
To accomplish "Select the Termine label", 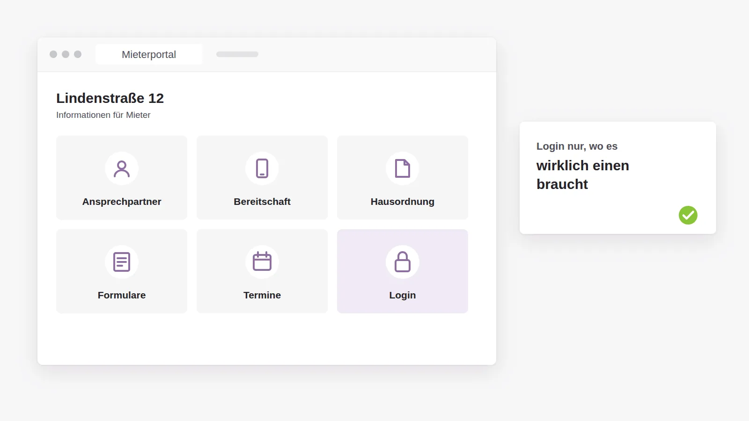I will coord(262,295).
